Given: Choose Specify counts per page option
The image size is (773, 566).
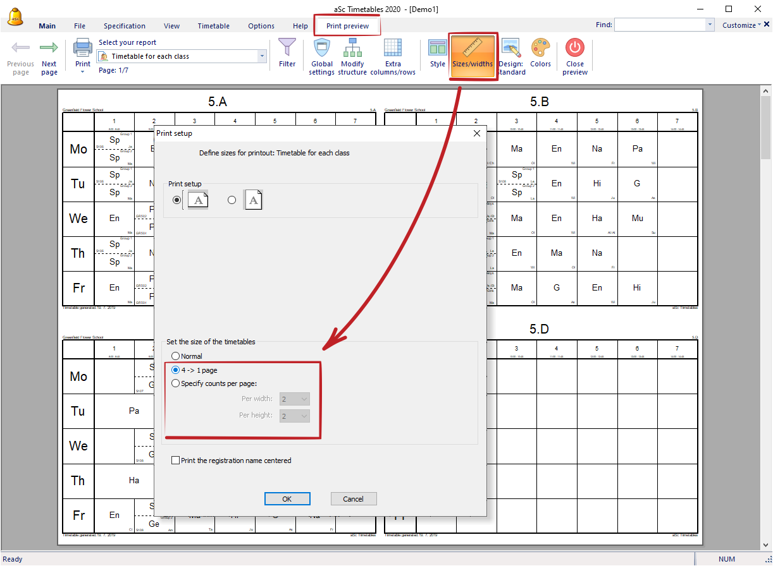Looking at the screenshot, I should tap(176, 383).
